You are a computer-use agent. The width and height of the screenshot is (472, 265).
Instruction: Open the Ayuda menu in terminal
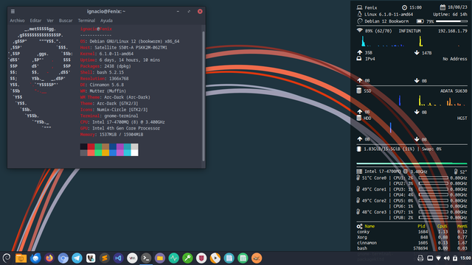pos(106,21)
